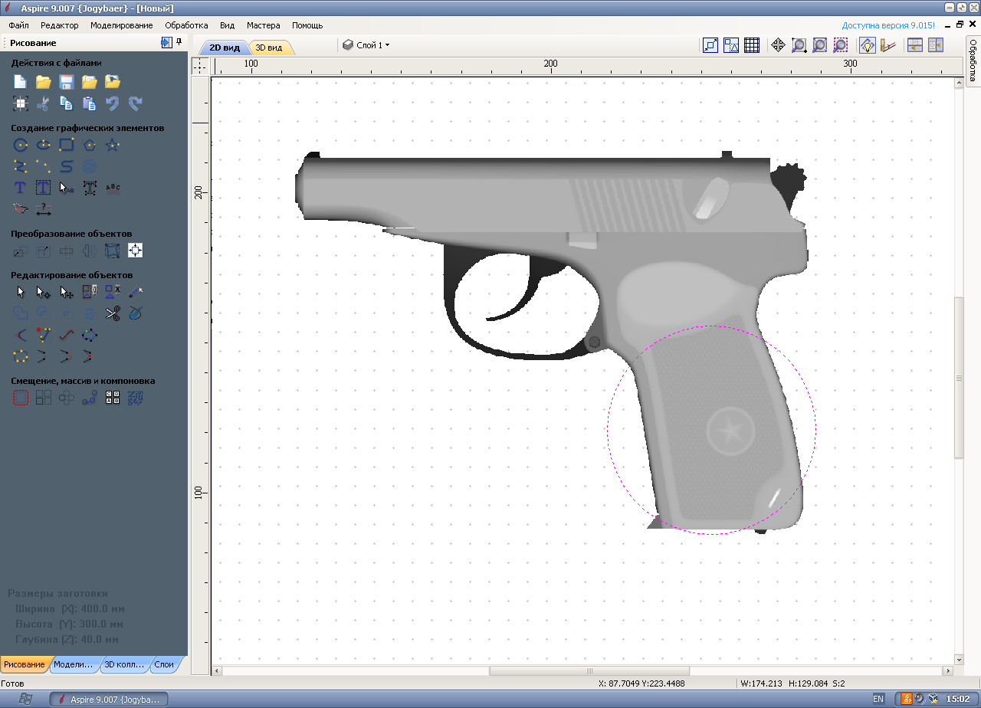Toggle the tiled windows horizontally view icon
Screen dimensions: 981x708
point(914,45)
